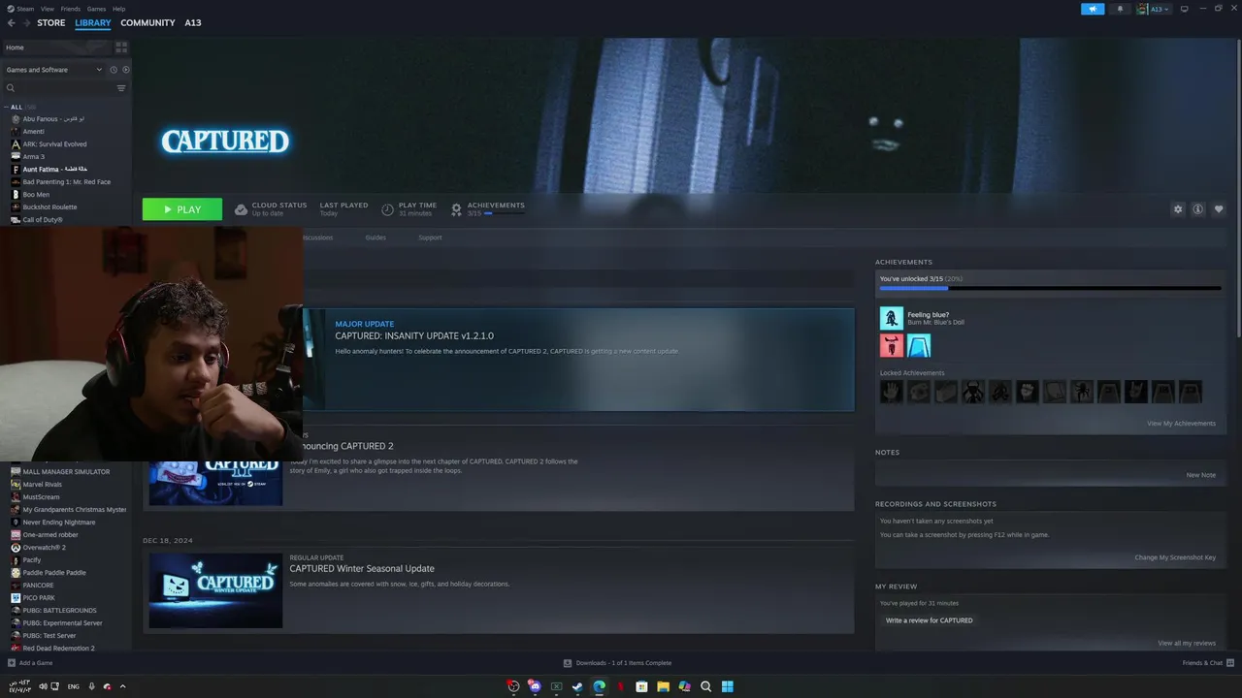1242x698 pixels.
Task: Click the main page scrollbar
Action: coord(1237,189)
